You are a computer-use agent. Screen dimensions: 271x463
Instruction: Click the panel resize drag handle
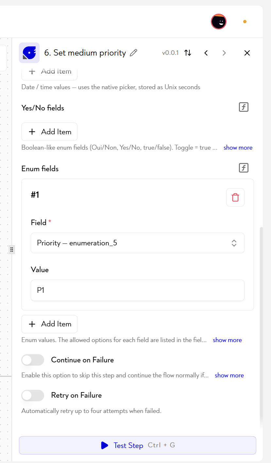pos(12,250)
